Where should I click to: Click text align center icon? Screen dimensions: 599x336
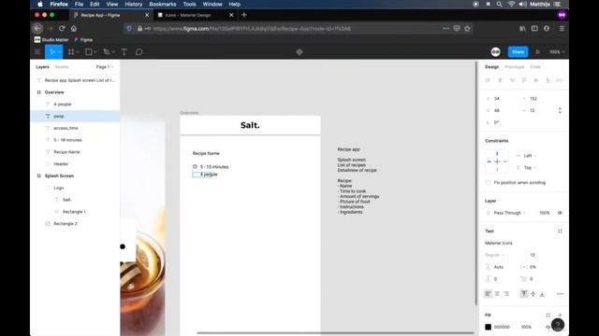497,294
